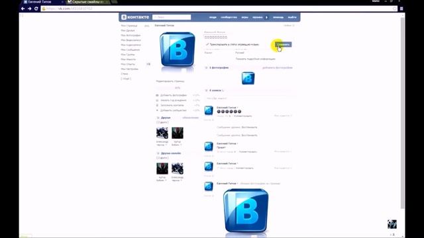Click ред. link beside Моя Страница
424x238 pixels.
tap(146, 26)
